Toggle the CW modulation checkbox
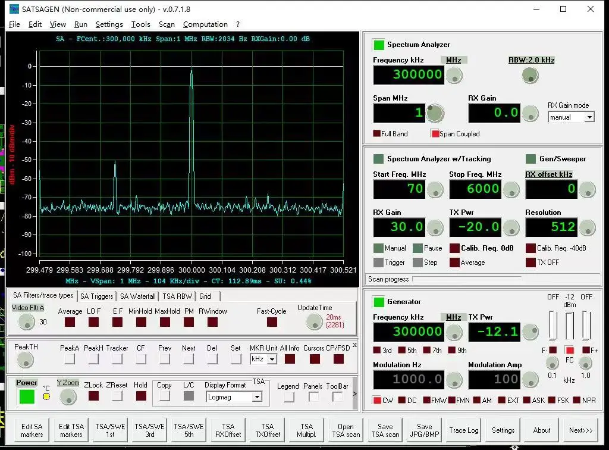The image size is (609, 450). click(375, 400)
